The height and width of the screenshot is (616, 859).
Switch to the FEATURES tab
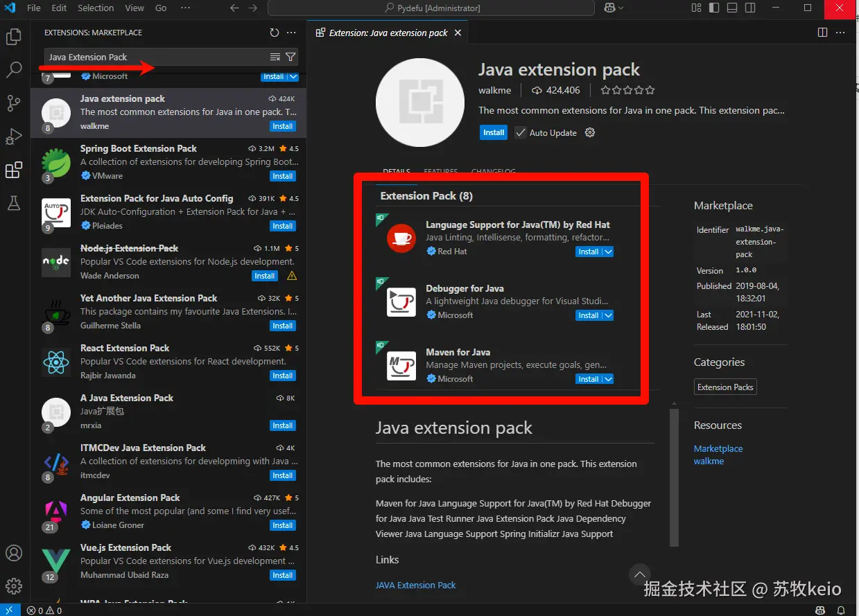coord(441,171)
